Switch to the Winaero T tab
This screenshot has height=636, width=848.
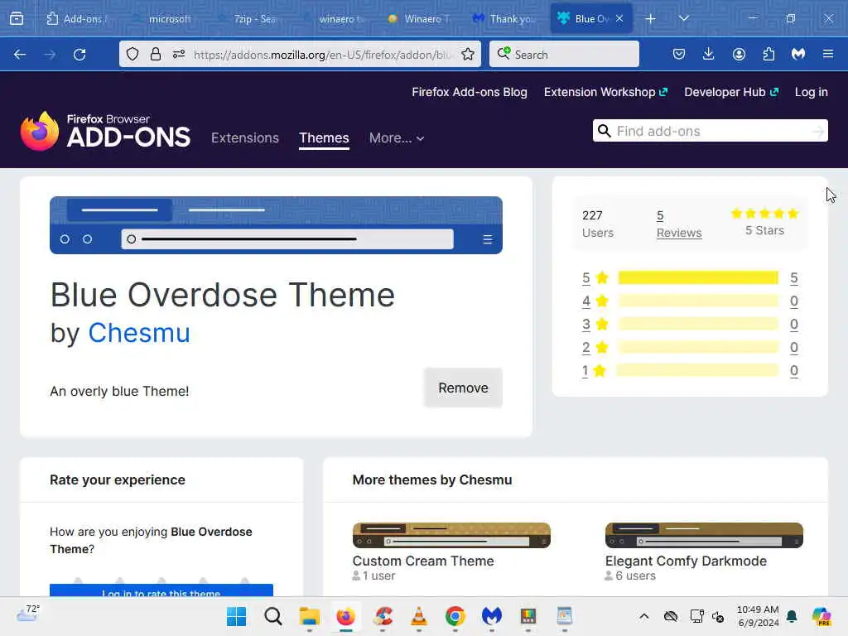click(x=420, y=19)
